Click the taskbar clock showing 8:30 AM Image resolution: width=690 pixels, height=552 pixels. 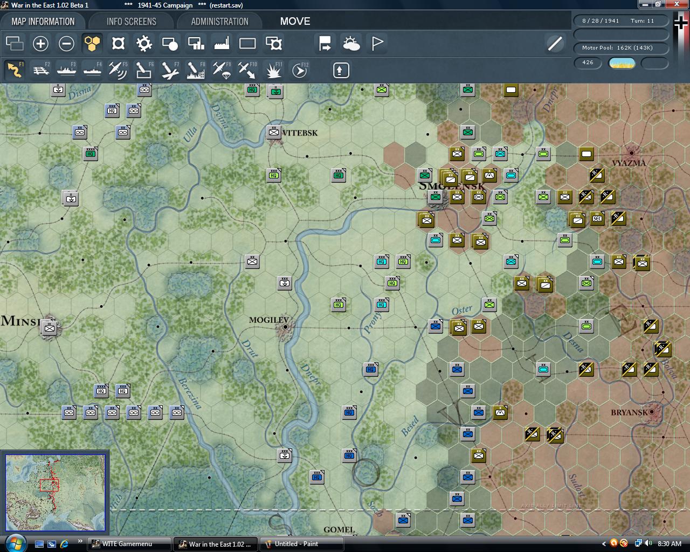tap(670, 544)
